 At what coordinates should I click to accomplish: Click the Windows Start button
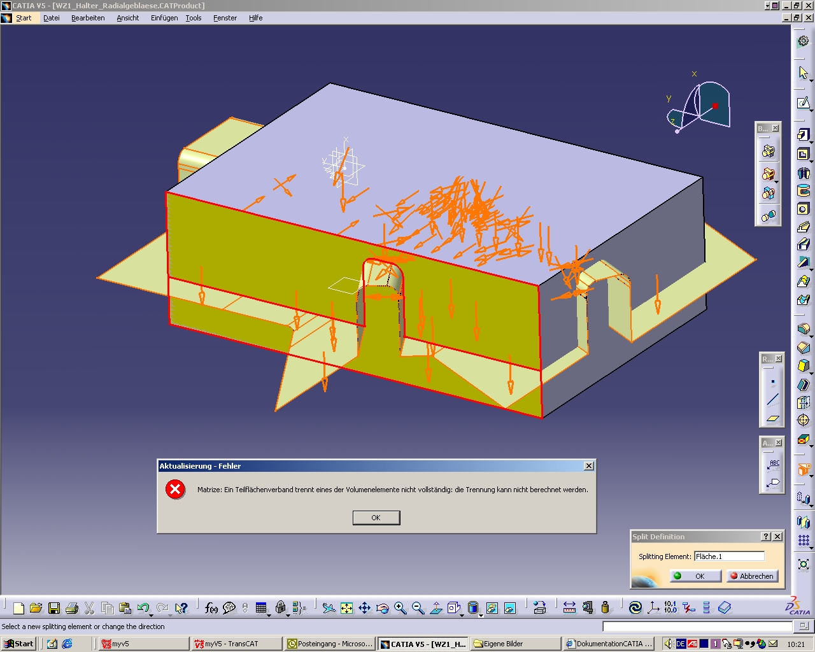coord(18,644)
